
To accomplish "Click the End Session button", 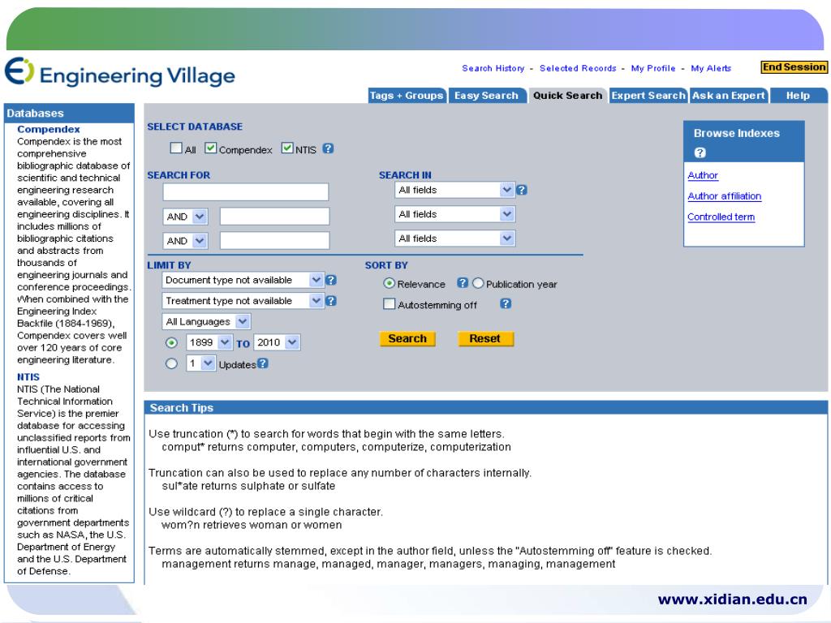I will pyautogui.click(x=794, y=67).
